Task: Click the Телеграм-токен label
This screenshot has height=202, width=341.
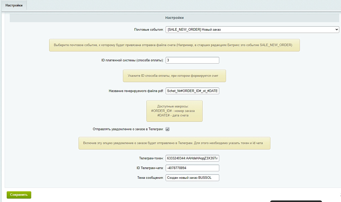Action: [x=151, y=158]
